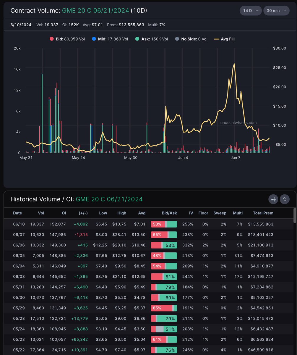
Task: Click the 77,864 volume value
Action: point(37,350)
